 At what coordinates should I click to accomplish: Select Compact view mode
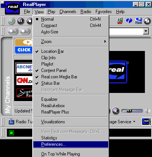(71, 25)
